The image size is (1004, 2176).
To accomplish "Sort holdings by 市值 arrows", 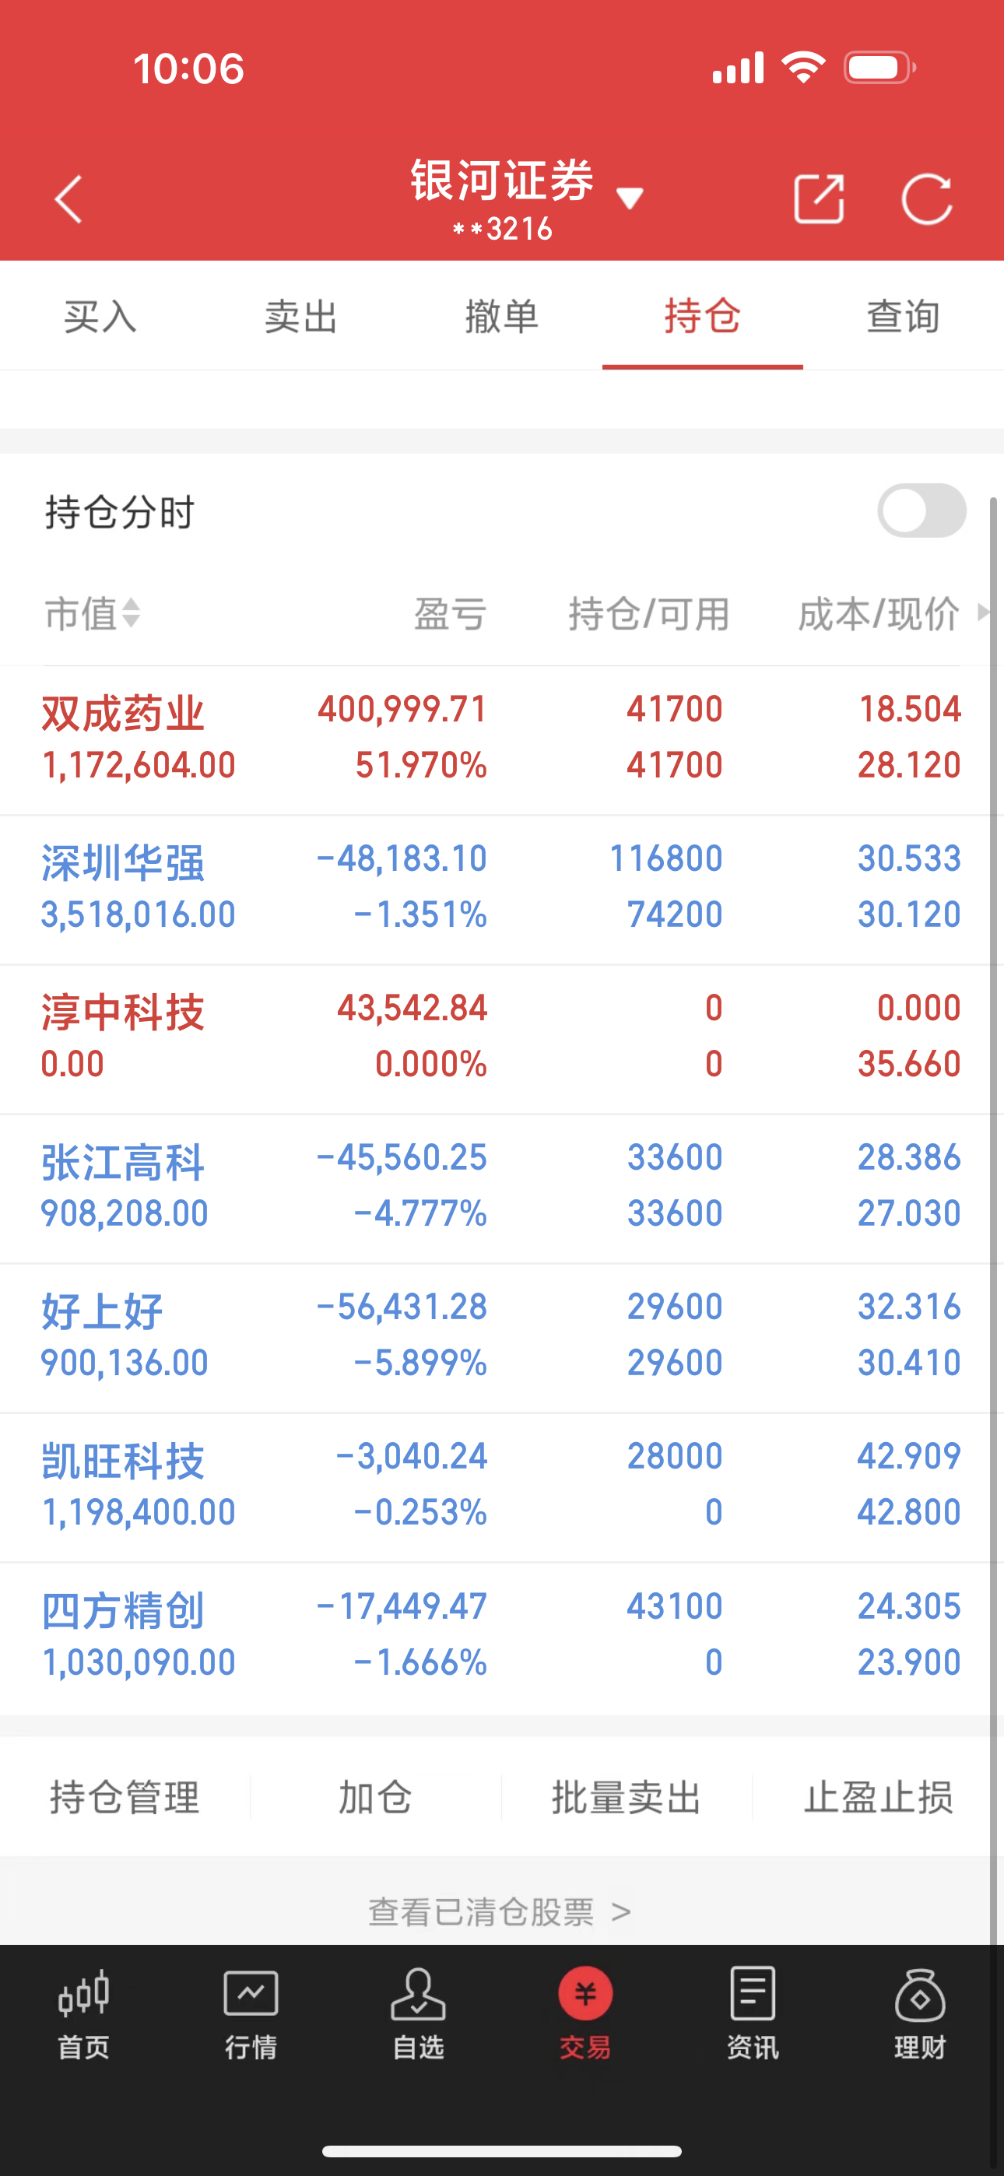I will click(131, 613).
